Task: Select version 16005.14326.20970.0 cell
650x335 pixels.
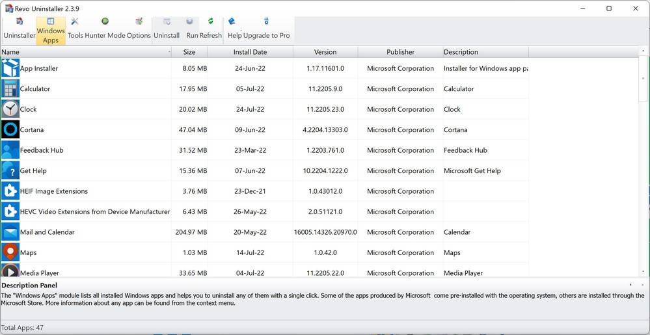Action: pyautogui.click(x=325, y=232)
